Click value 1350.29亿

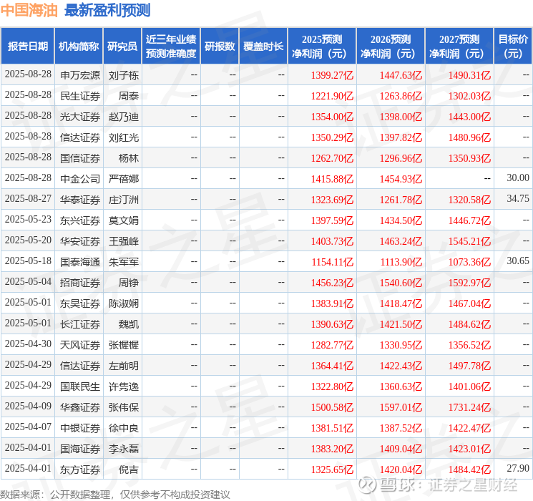tap(332, 137)
